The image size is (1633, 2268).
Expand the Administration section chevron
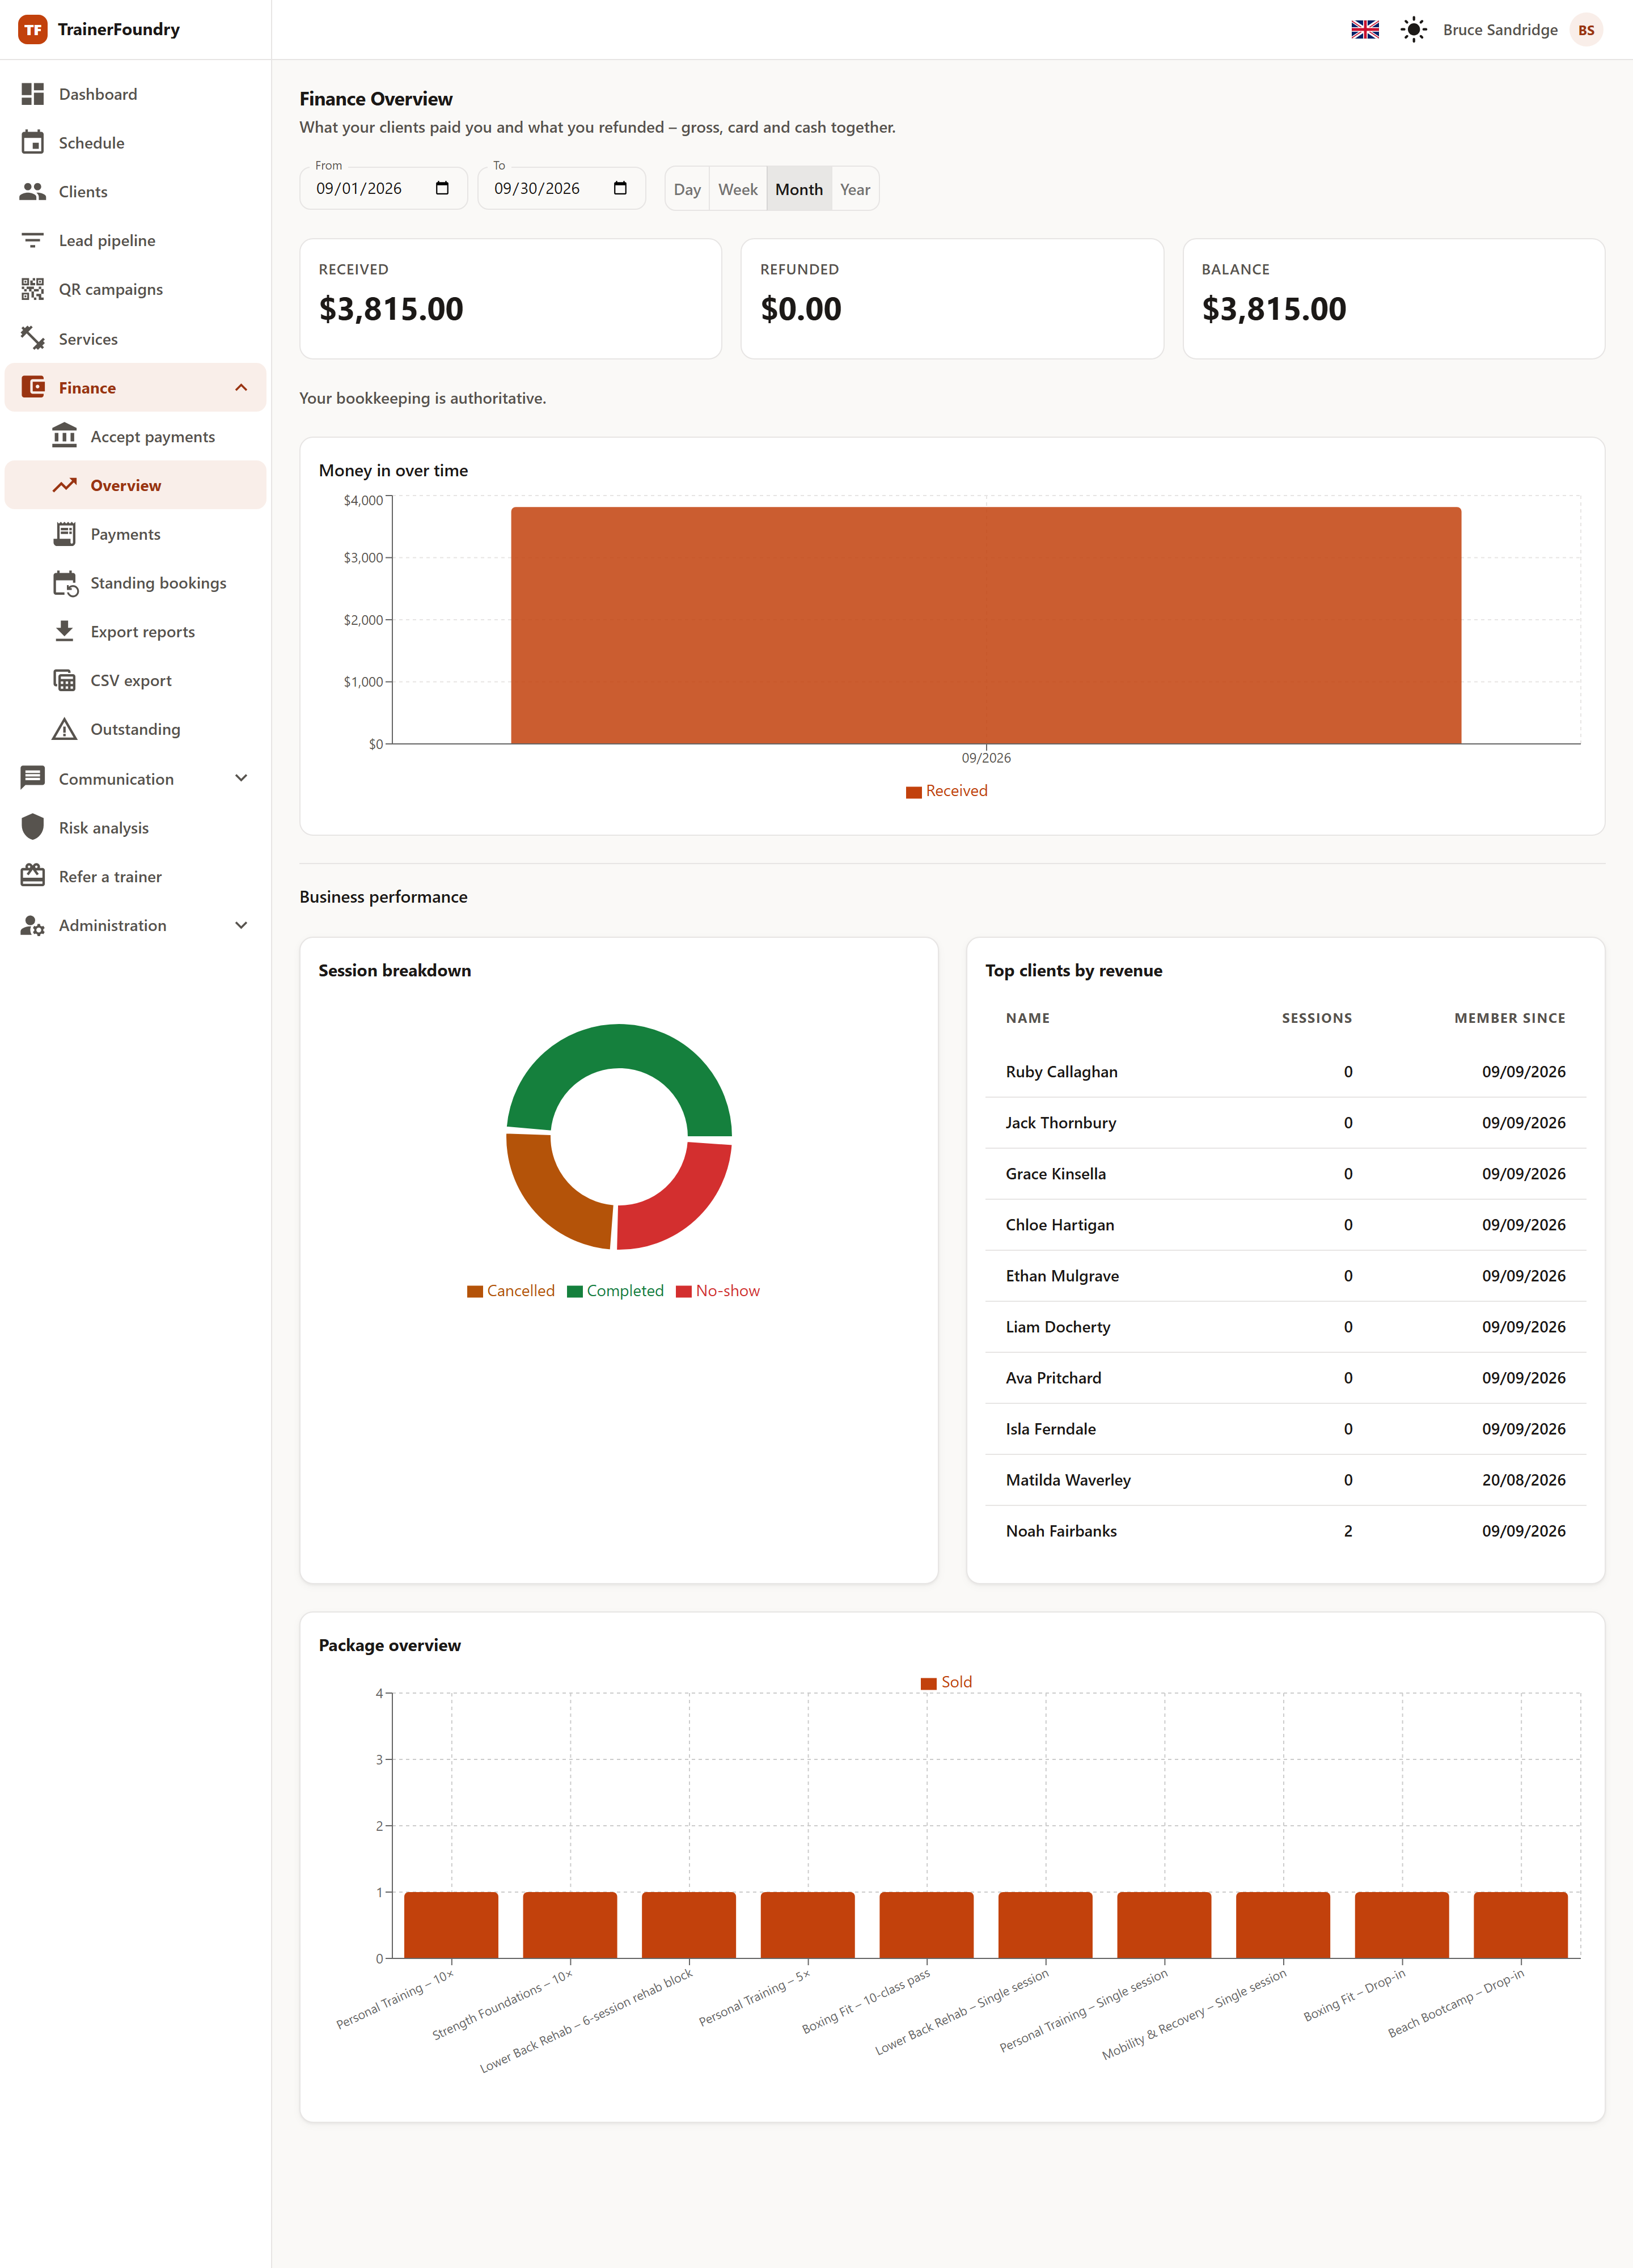[241, 925]
